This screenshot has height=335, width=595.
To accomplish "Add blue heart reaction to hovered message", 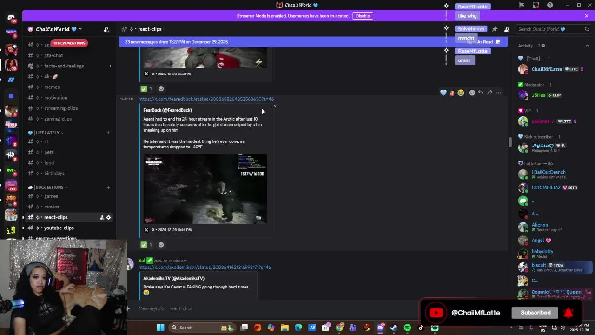I will click(443, 93).
